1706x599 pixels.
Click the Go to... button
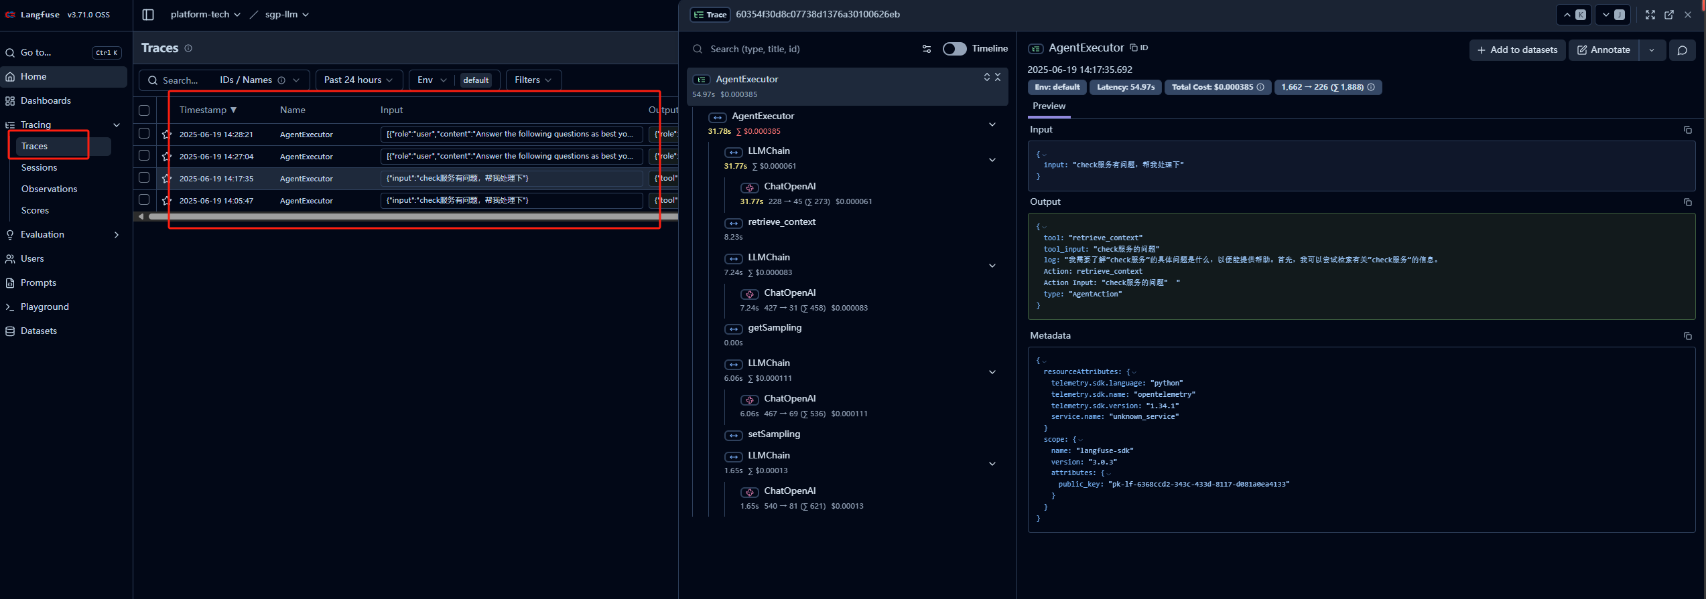(64, 53)
